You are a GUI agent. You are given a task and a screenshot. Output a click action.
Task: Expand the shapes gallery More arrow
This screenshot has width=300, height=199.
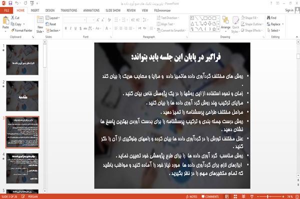coord(218,29)
